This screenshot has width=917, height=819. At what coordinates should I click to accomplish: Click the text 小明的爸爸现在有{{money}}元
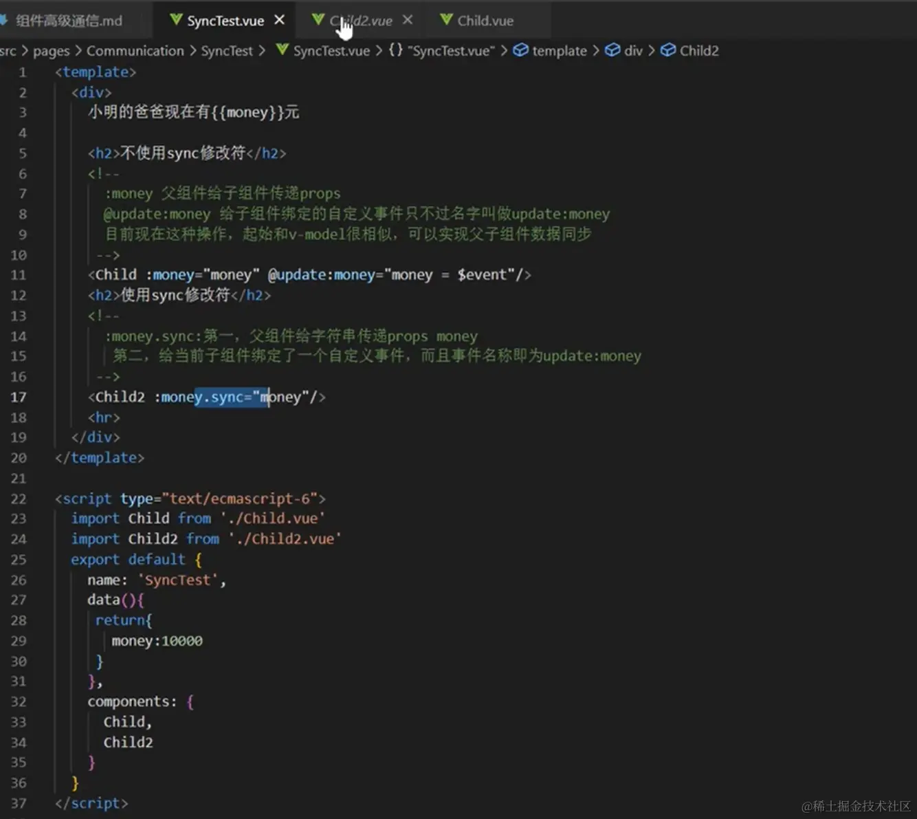[193, 112]
